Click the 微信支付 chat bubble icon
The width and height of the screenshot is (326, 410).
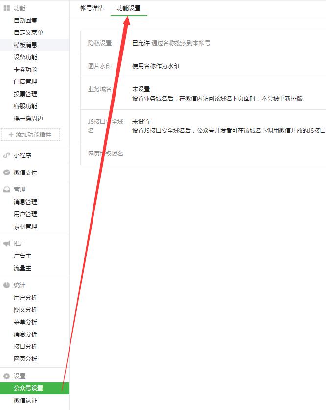click(x=7, y=173)
